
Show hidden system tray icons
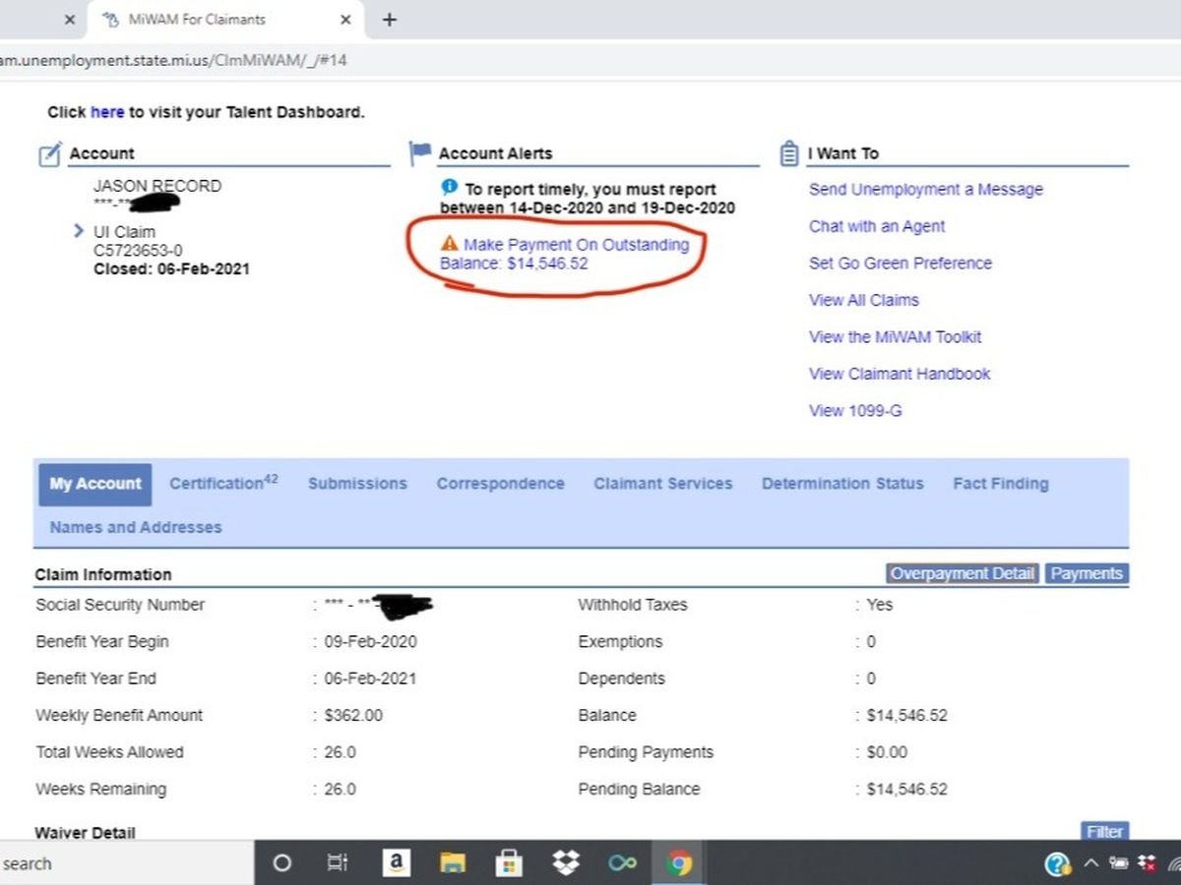click(x=1090, y=864)
